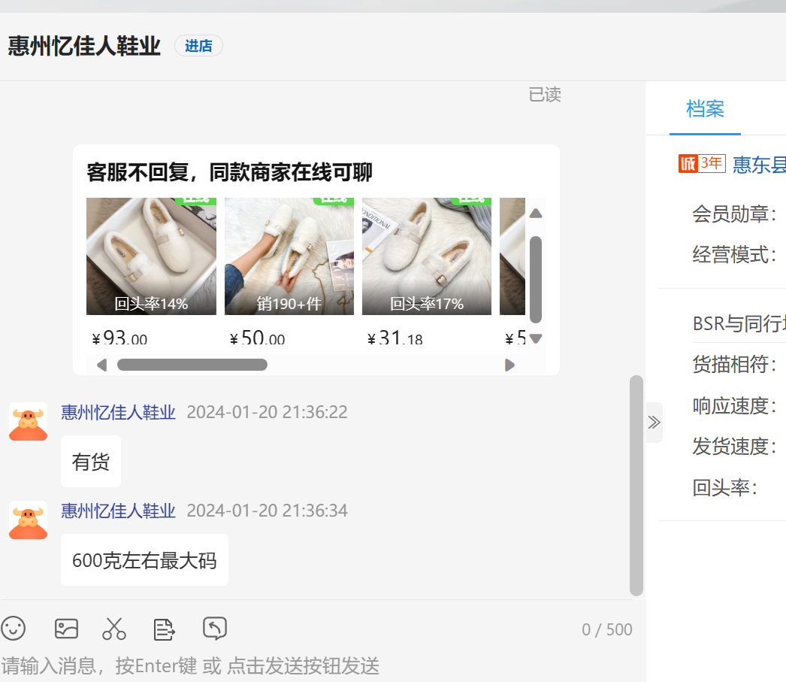The image size is (786, 682).
Task: Collapse the right profile panel with double chevron
Action: coord(654,422)
